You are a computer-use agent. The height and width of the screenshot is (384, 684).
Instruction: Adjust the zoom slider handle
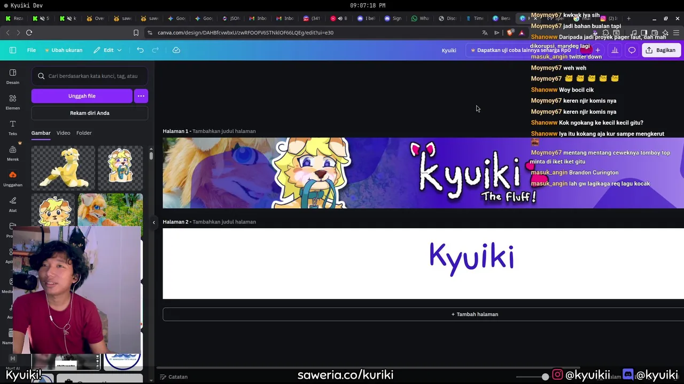click(545, 377)
